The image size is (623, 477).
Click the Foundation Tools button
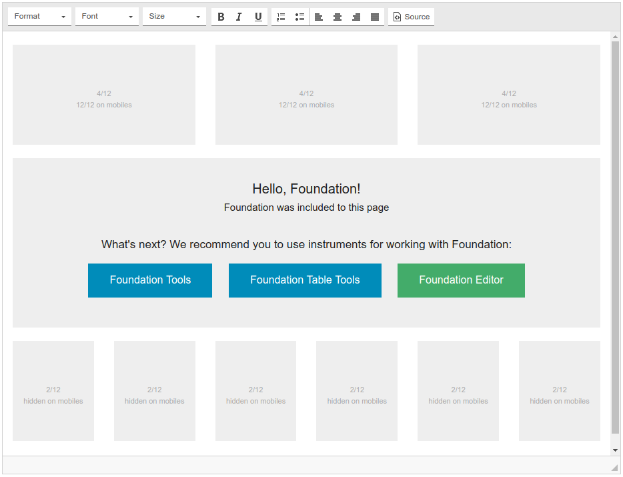(x=150, y=280)
